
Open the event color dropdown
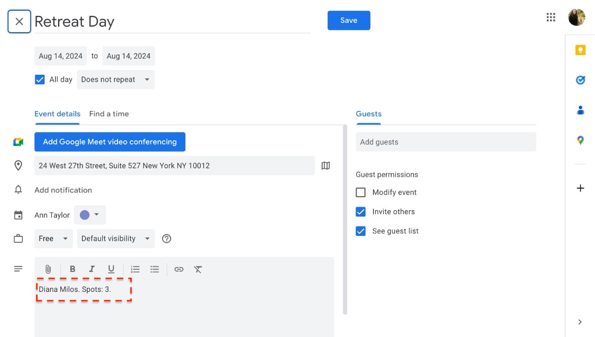tap(90, 215)
